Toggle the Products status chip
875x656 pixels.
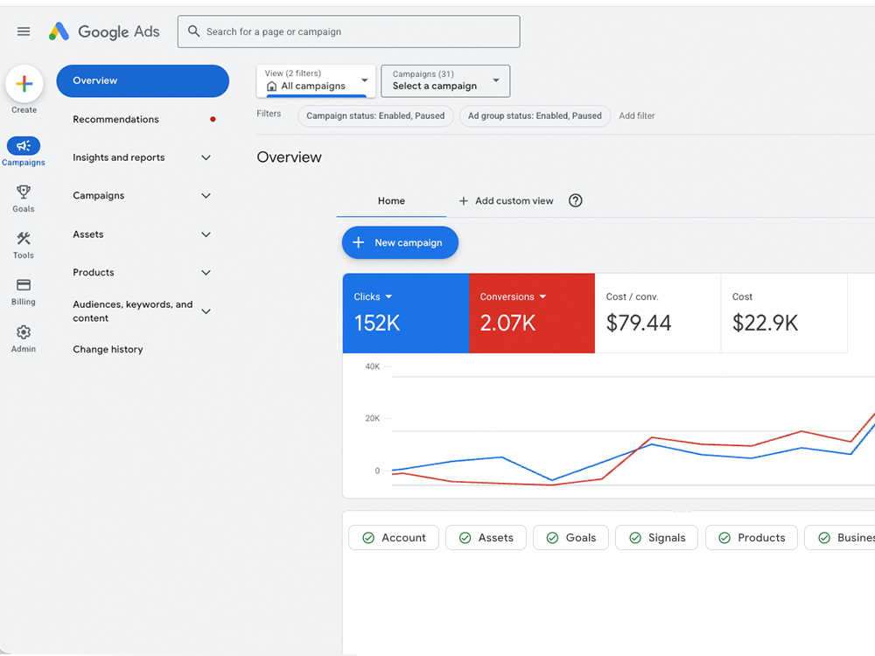pyautogui.click(x=751, y=538)
